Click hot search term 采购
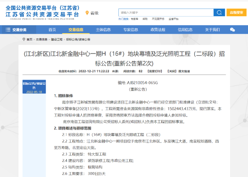Image resolution: width=248 pixels, height=177 pixels. [x=145, y=19]
